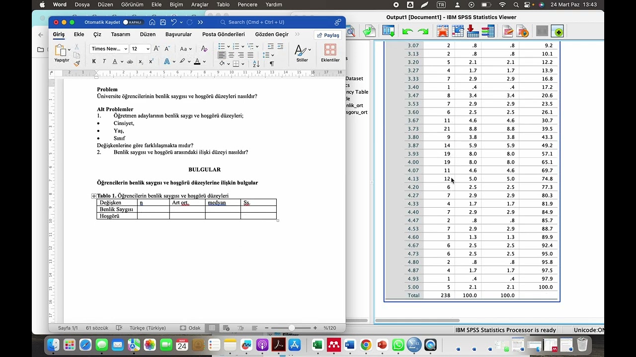Screen dimensions: 636x357
Task: Clear all formatting icon
Action: pos(204,49)
